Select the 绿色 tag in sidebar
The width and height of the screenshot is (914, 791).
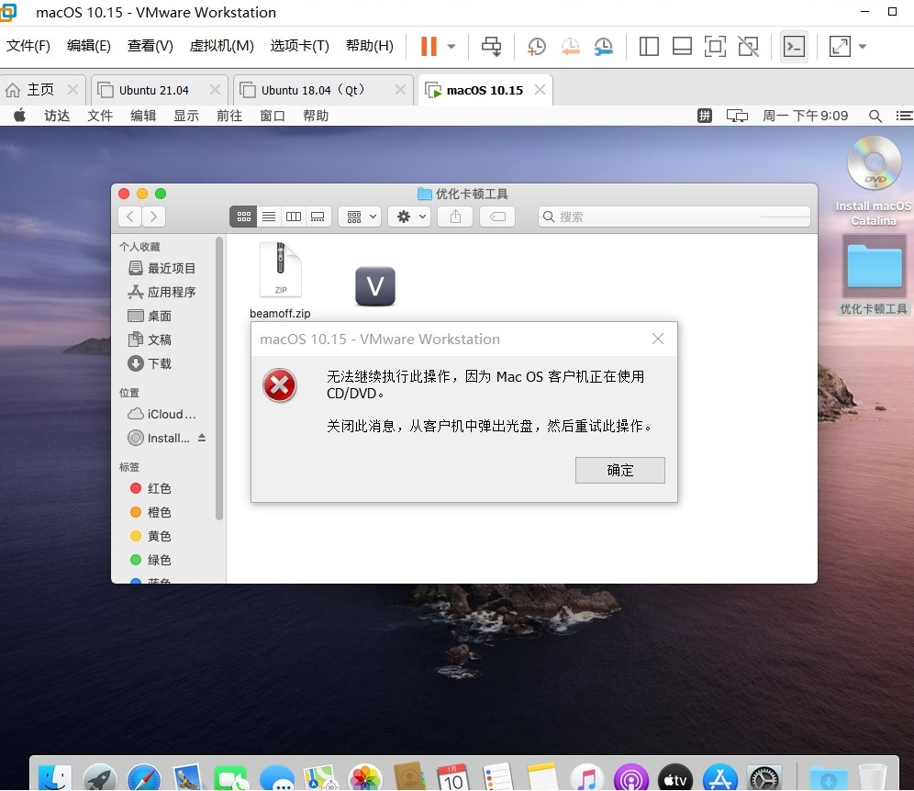(150, 560)
